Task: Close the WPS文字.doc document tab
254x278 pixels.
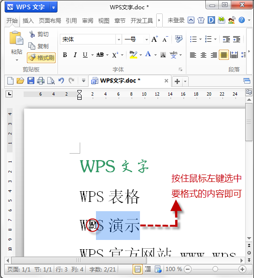Action: [166, 81]
